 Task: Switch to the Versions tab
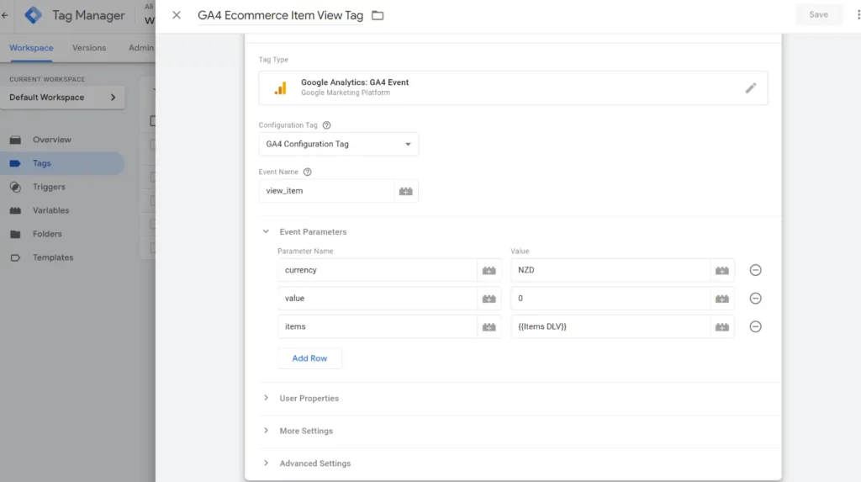click(89, 48)
